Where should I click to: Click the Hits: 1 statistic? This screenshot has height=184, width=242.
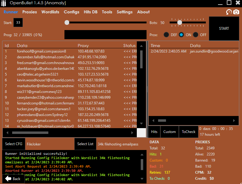156,154
